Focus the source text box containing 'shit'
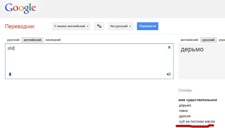 [89, 61]
